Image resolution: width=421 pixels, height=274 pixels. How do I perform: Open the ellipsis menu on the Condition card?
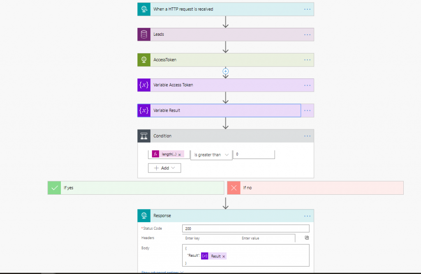click(307, 136)
